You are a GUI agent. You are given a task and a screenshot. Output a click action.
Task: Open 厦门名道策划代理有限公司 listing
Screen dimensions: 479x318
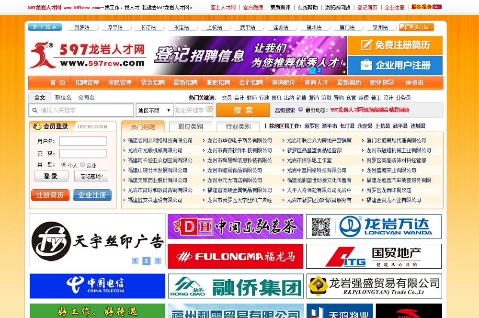tap(396, 140)
